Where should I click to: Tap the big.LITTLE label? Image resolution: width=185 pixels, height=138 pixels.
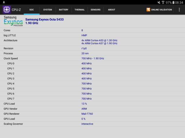[x=10, y=35]
